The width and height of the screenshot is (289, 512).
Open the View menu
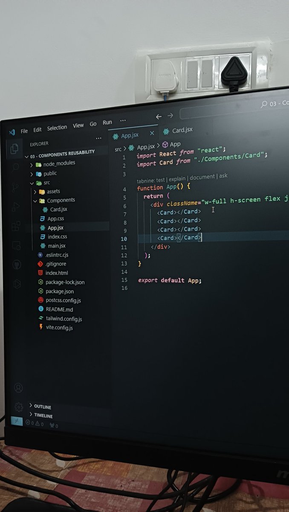pyautogui.click(x=78, y=125)
